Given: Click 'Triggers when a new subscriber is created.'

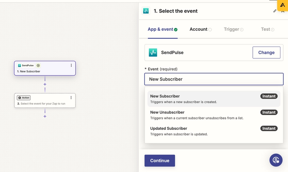Looking at the screenshot, I should (x=184, y=102).
